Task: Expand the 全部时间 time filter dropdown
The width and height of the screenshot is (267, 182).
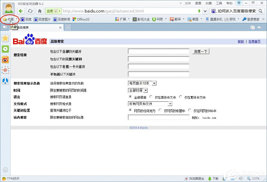Action: pos(145,90)
